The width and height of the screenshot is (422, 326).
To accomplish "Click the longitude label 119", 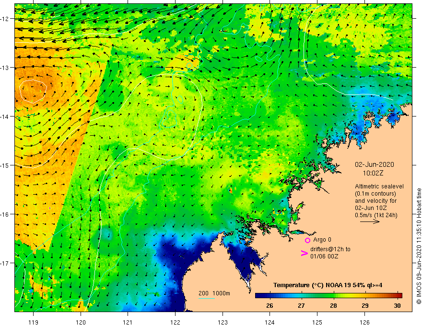I will click(x=34, y=322).
